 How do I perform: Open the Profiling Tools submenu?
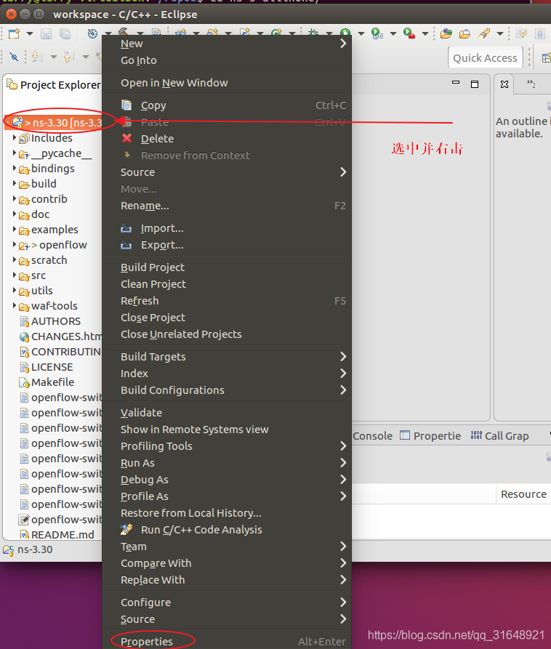pyautogui.click(x=227, y=446)
